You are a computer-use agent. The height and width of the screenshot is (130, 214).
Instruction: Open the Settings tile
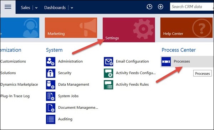(129, 30)
